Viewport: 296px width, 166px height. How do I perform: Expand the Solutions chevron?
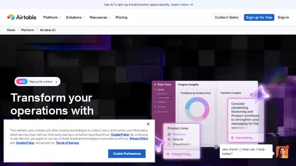(x=84, y=17)
